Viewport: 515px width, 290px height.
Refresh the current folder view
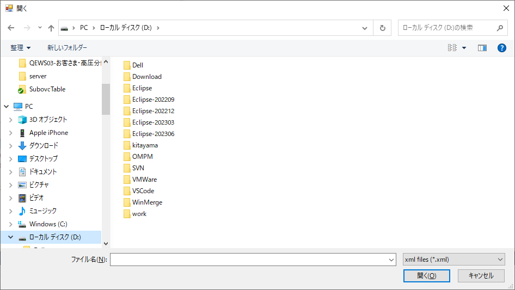click(x=382, y=28)
